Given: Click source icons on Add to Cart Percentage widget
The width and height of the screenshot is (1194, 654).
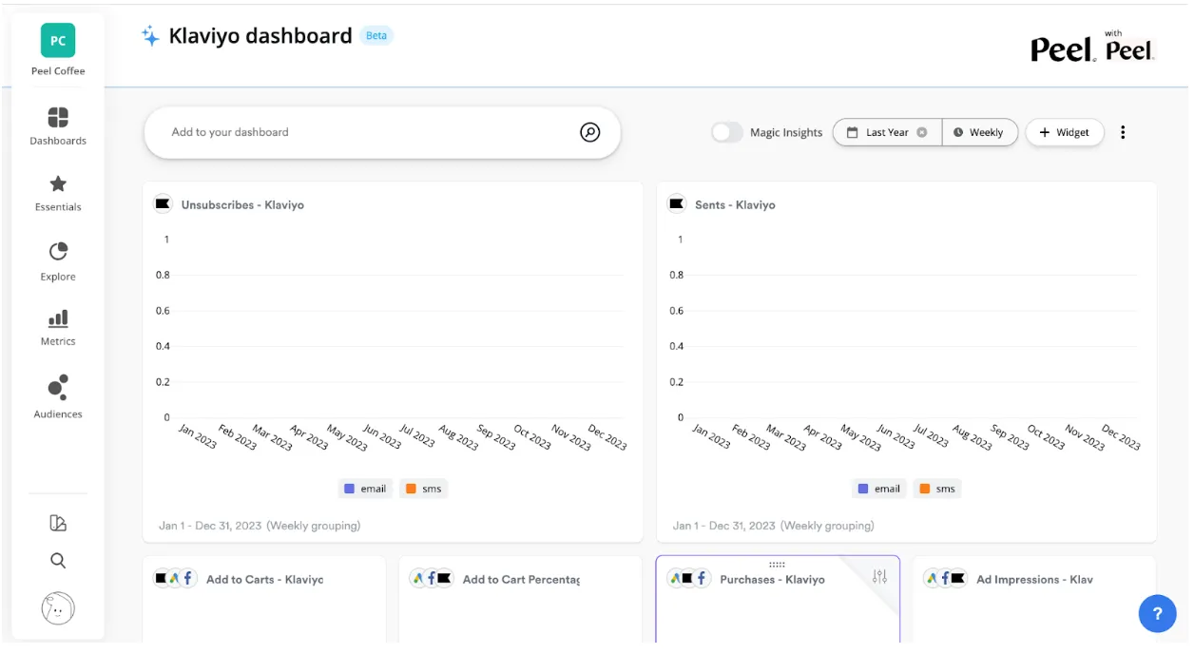Looking at the screenshot, I should point(431,578).
